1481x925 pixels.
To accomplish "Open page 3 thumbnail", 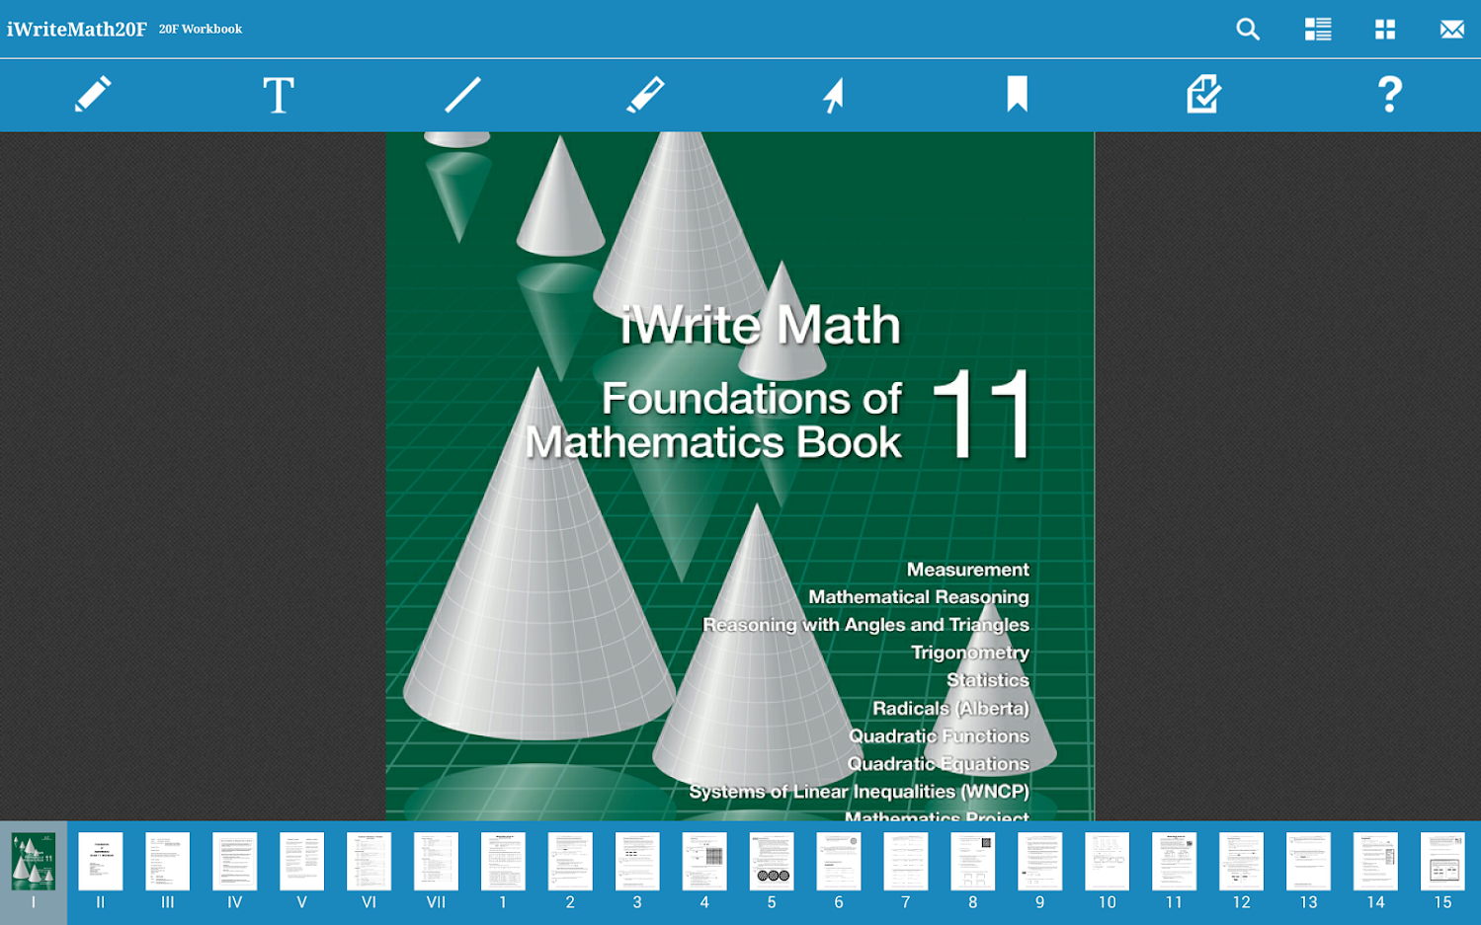I will click(x=637, y=861).
